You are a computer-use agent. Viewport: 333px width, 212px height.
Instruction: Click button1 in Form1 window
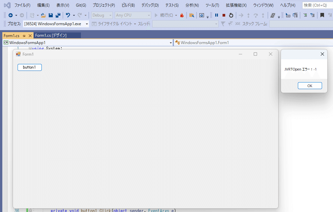30,68
